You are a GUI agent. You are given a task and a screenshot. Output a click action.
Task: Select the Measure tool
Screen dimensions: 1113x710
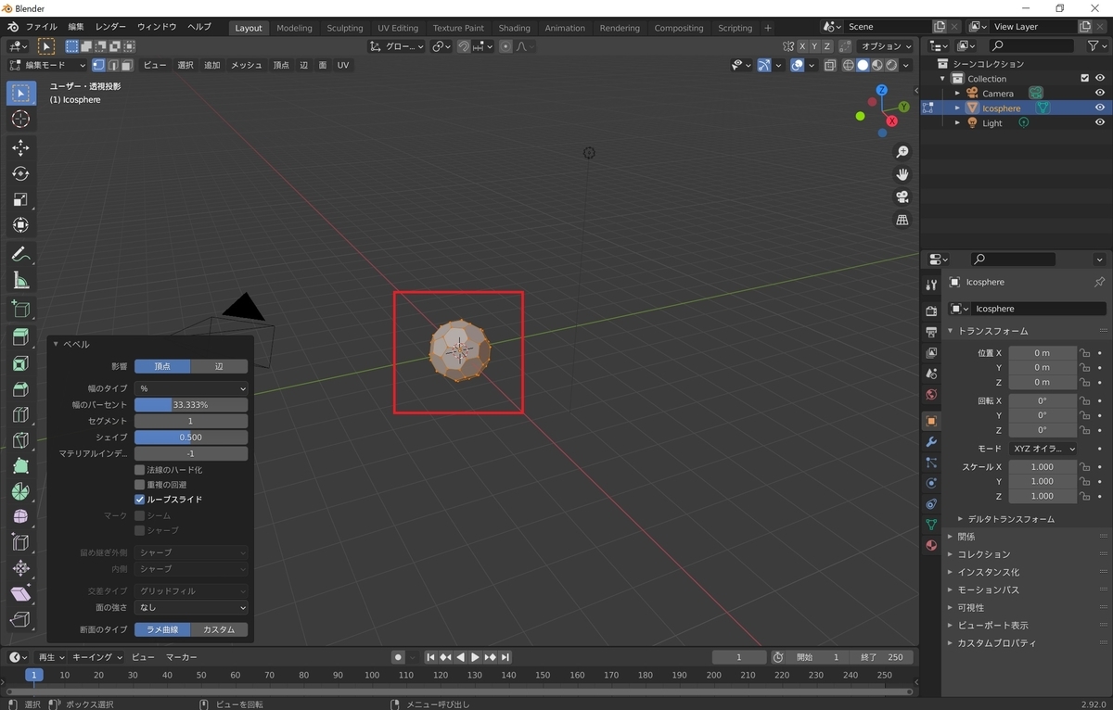(x=20, y=280)
